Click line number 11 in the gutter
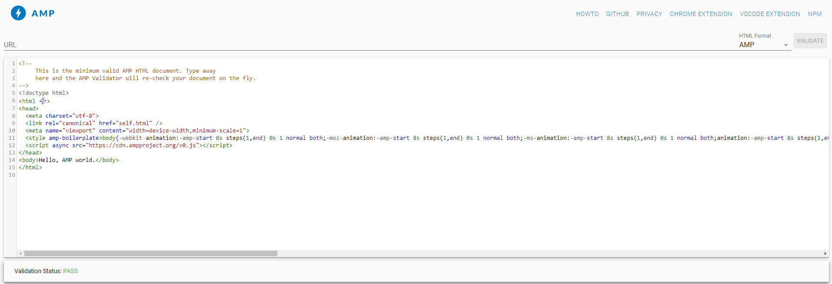Image resolution: width=832 pixels, height=284 pixels. click(x=12, y=138)
